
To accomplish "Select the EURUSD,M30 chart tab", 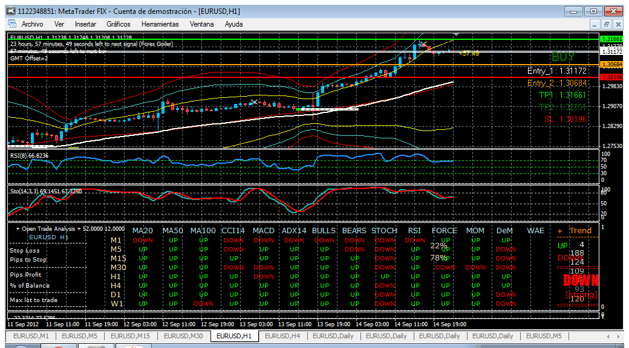I will (x=185, y=336).
